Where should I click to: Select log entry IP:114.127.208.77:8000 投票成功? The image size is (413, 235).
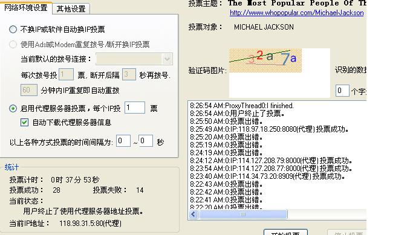pyautogui.click(x=271, y=169)
